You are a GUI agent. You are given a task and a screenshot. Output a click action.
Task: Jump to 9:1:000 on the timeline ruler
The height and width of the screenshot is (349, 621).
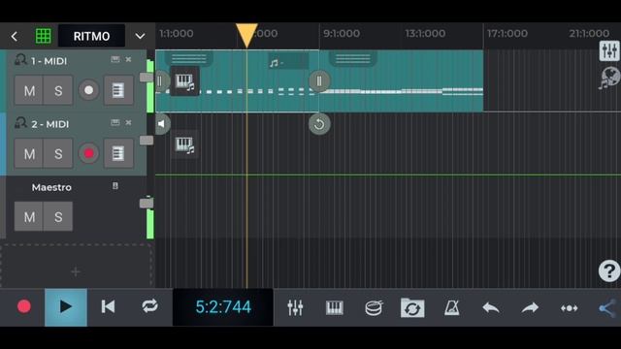(342, 34)
